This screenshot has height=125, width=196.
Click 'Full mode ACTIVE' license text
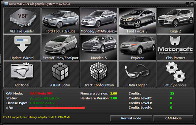(x=43, y=103)
